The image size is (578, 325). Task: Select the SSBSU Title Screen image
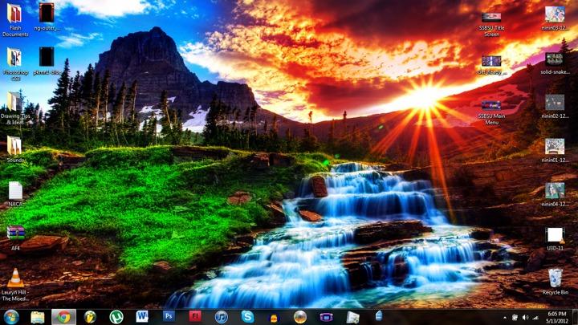pos(491,24)
